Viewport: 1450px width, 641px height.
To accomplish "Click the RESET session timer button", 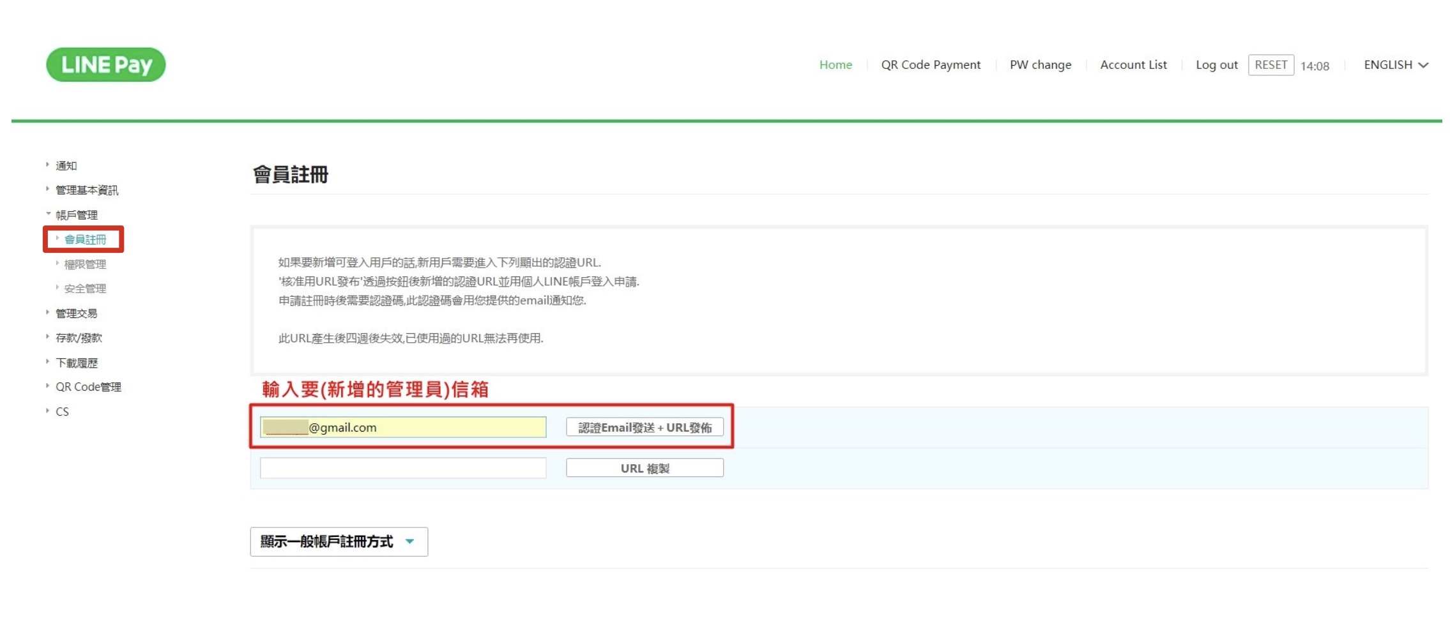I will point(1271,65).
